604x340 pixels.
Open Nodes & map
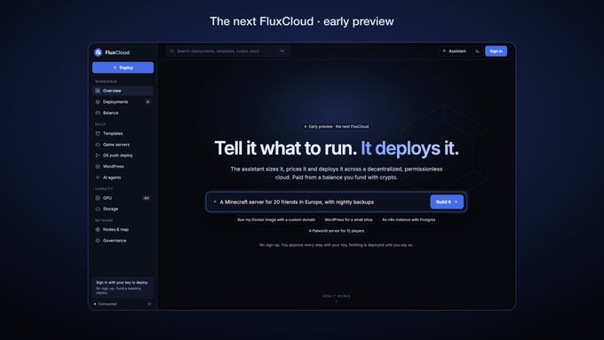pos(123,230)
